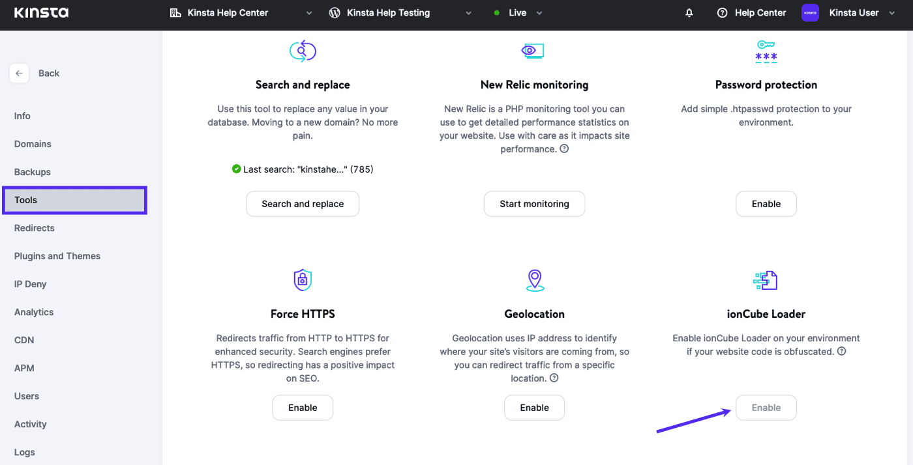This screenshot has width=913, height=465.
Task: Click the green check icon by Last search
Action: [x=237, y=169]
